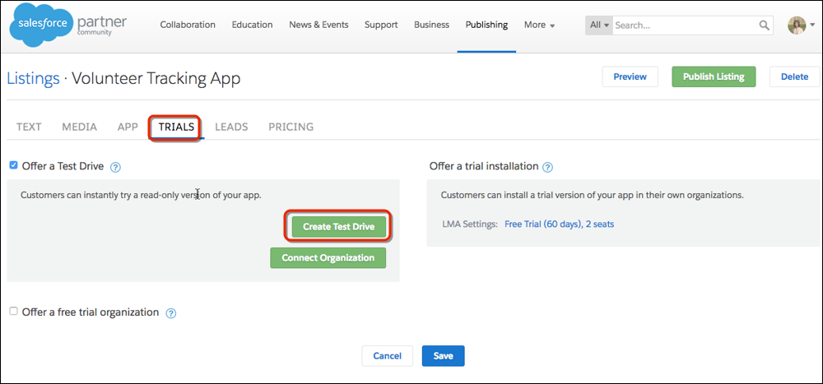Switch to the APP tab
Screen dimensions: 823x384
[128, 127]
